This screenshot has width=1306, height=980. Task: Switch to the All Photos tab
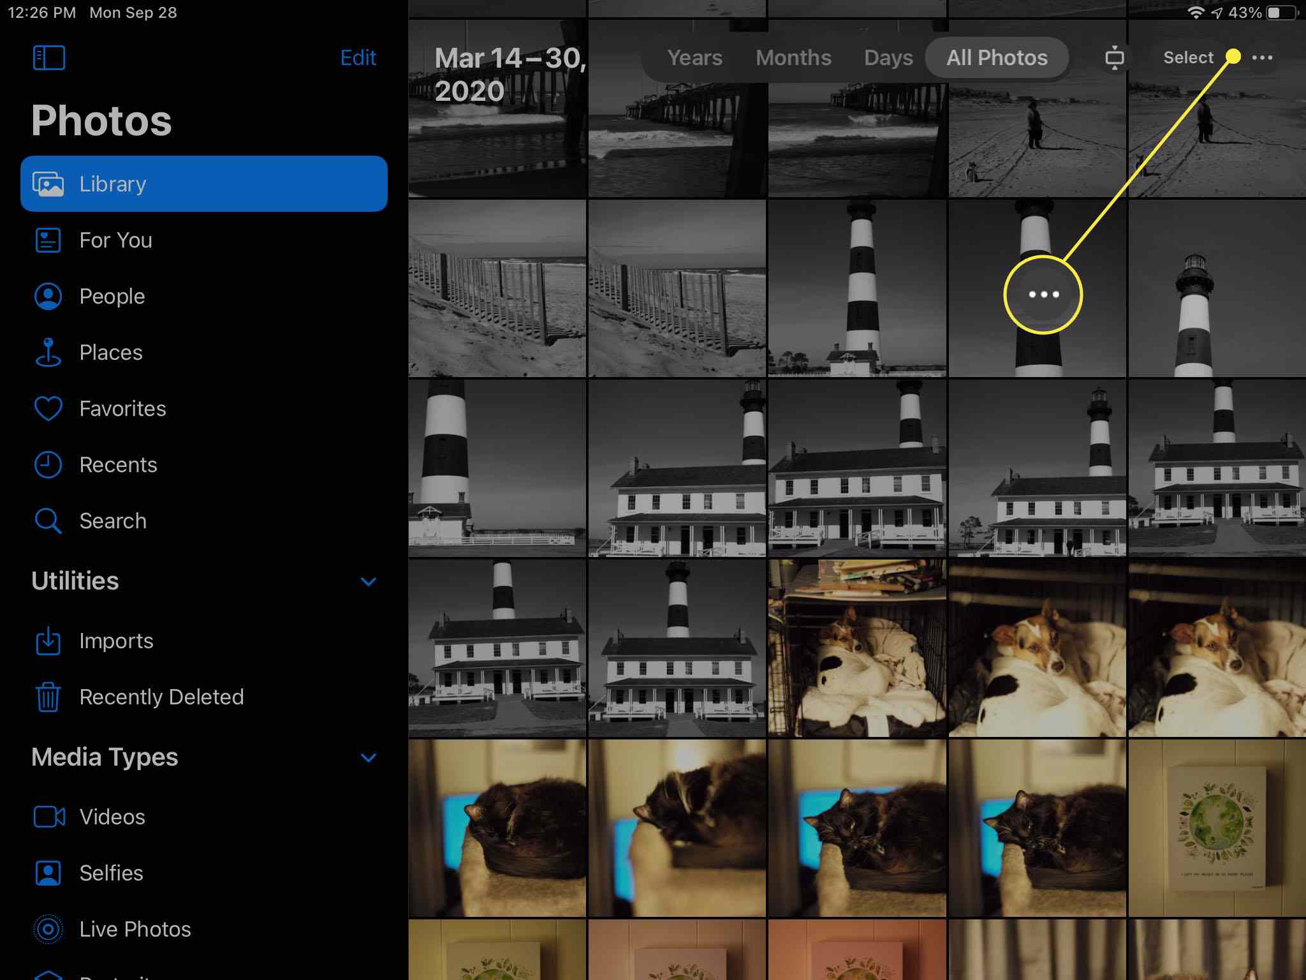click(x=995, y=57)
